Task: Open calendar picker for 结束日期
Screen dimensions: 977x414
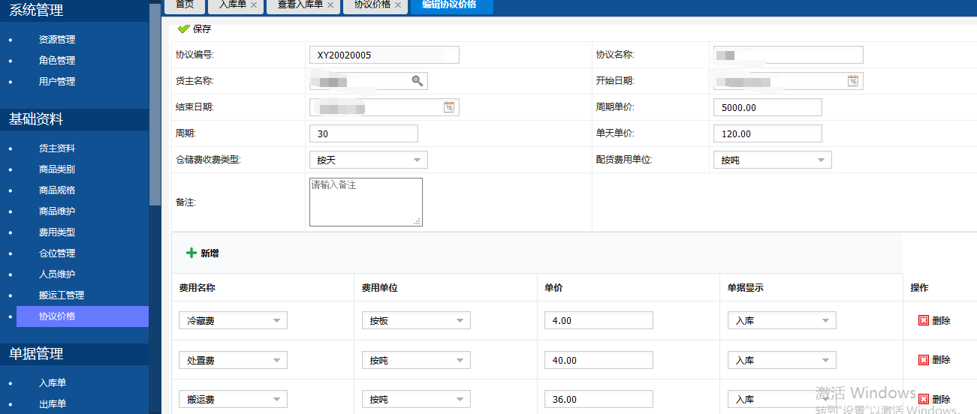Action: click(x=449, y=107)
